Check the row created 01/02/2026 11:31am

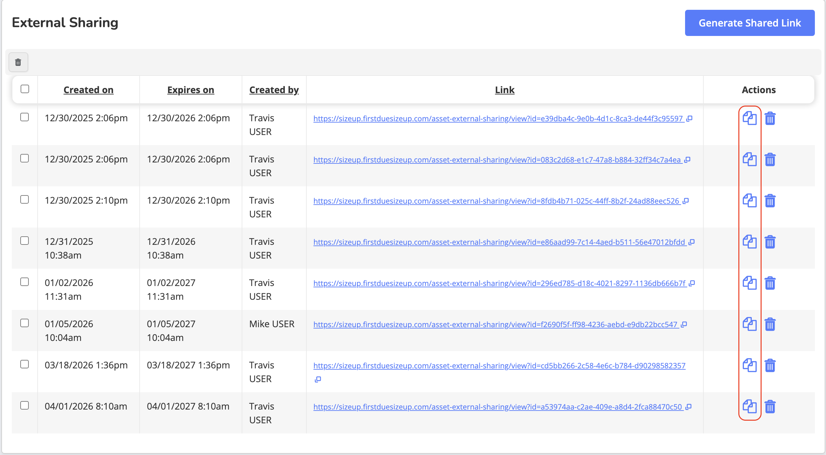click(x=25, y=282)
